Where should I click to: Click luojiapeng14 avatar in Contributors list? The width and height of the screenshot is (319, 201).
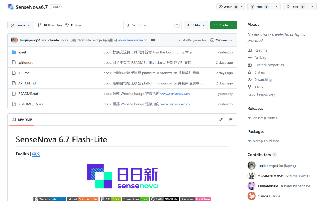(x=251, y=166)
